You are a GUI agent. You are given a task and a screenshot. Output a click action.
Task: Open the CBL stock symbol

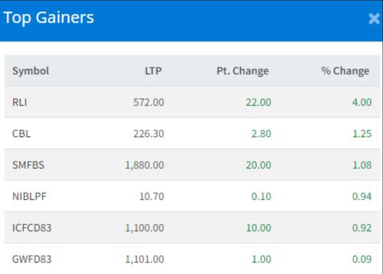[x=21, y=134]
